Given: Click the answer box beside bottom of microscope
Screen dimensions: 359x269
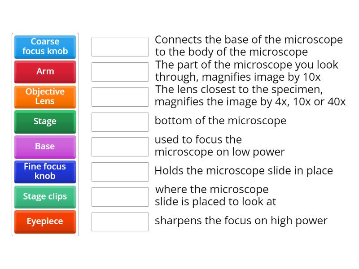Looking at the screenshot, I should pyautogui.click(x=120, y=121).
